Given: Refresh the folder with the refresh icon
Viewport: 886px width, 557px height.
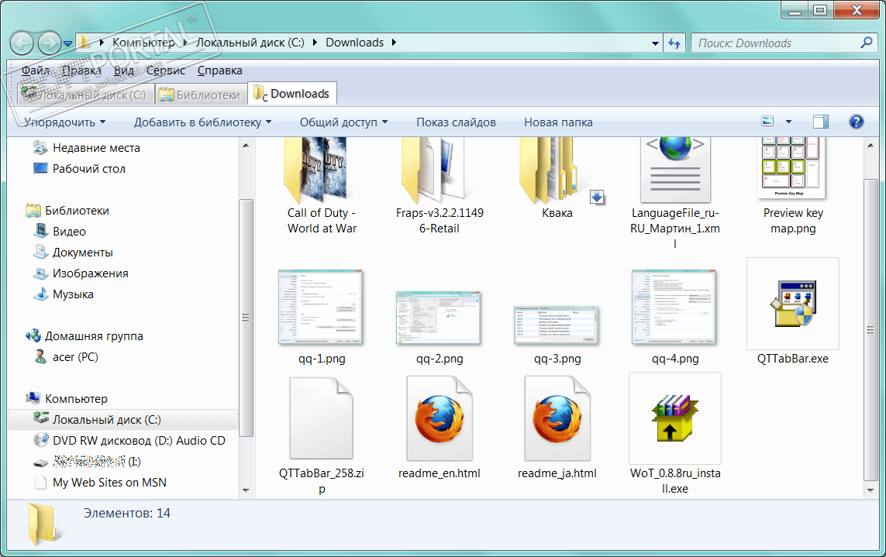Looking at the screenshot, I should [674, 43].
